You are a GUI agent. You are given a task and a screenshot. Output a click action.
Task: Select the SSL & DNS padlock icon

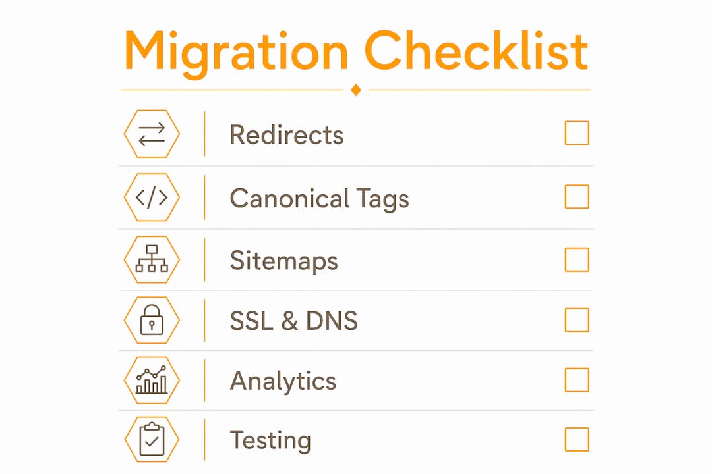click(152, 320)
